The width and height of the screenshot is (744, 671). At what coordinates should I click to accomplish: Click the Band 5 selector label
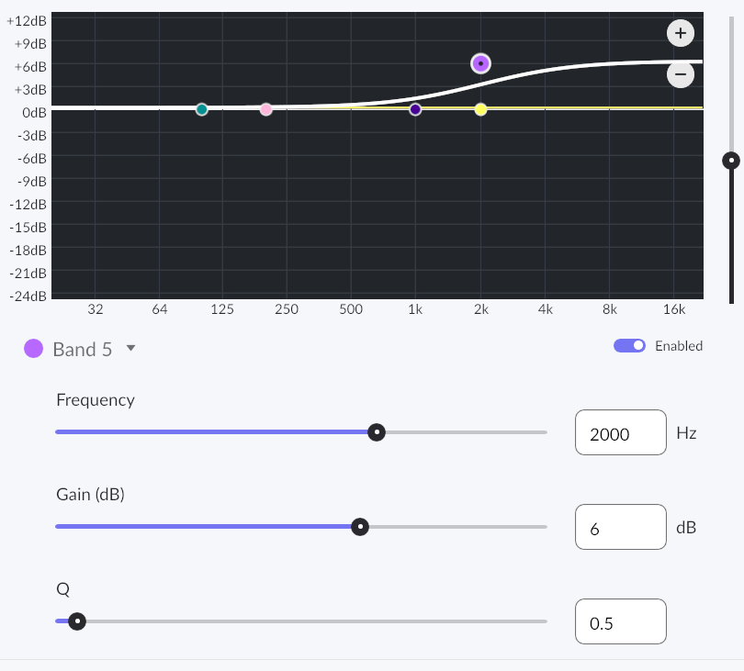pyautogui.click(x=83, y=349)
